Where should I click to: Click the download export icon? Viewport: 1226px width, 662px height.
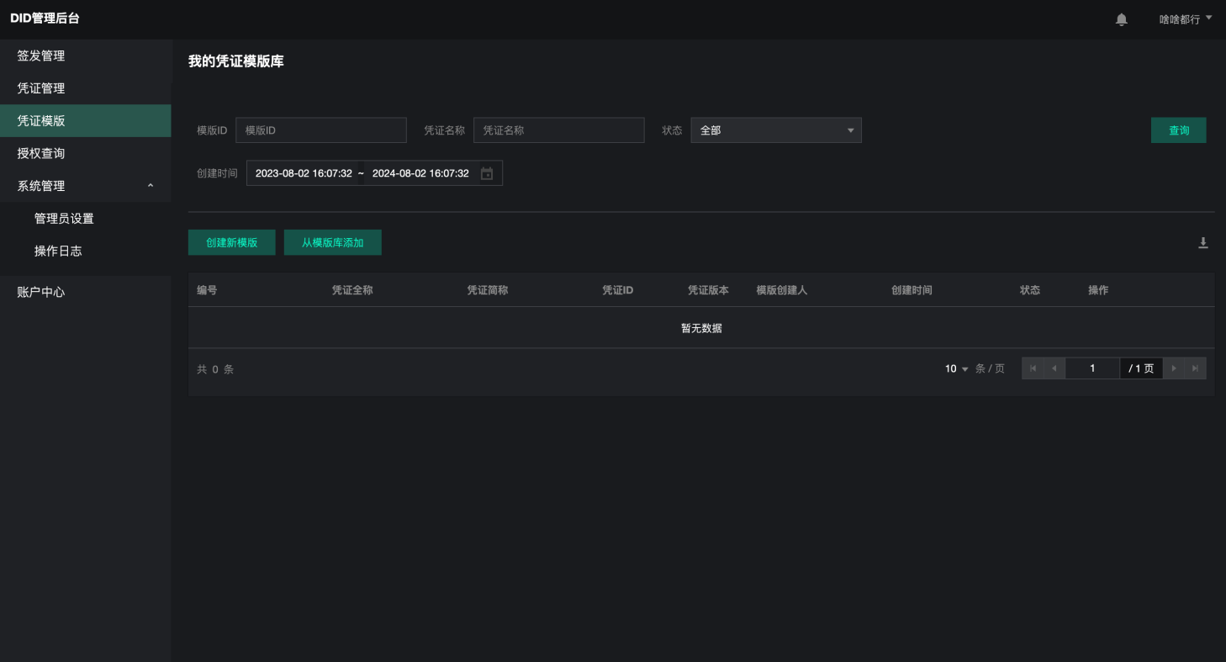(x=1202, y=243)
